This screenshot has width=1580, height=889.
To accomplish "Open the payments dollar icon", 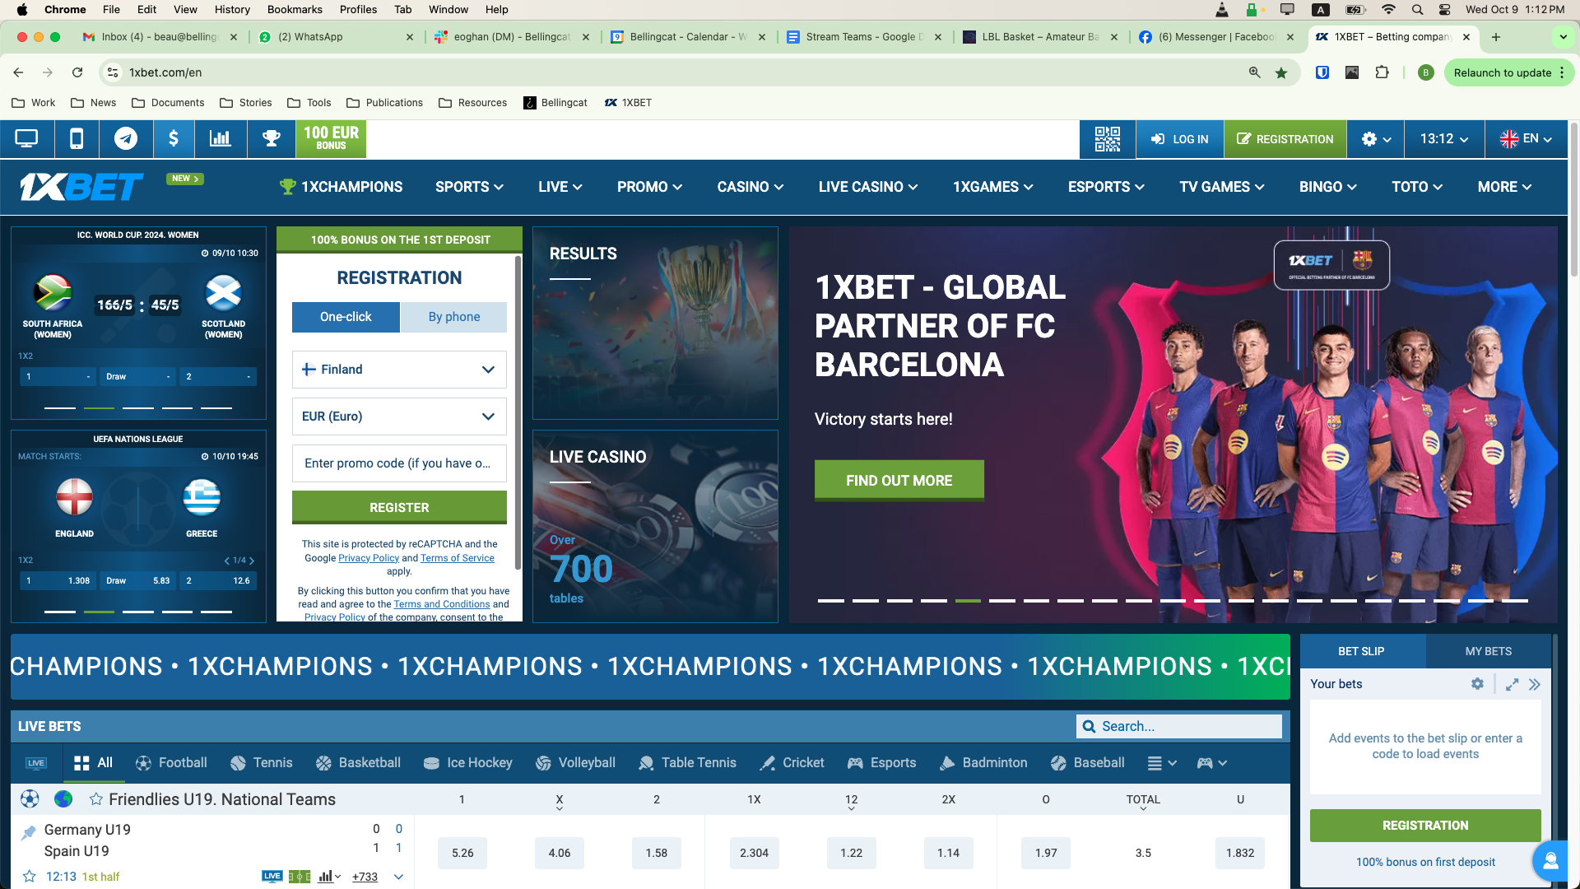I will [x=174, y=139].
